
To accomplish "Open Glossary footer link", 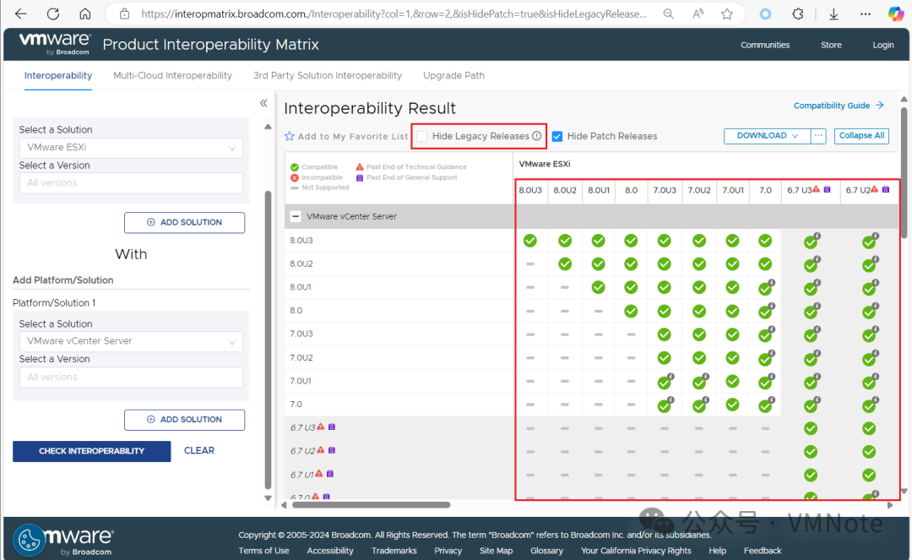I will pos(546,551).
